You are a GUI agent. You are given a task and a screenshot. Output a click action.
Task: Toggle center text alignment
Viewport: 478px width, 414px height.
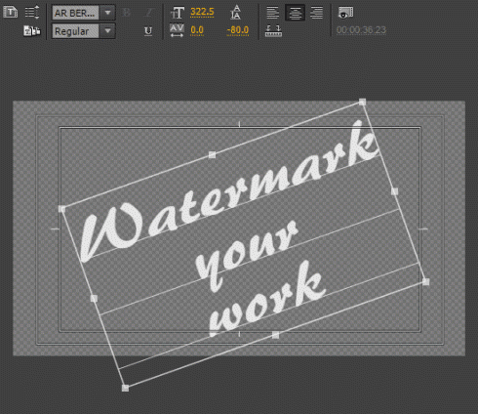(295, 13)
